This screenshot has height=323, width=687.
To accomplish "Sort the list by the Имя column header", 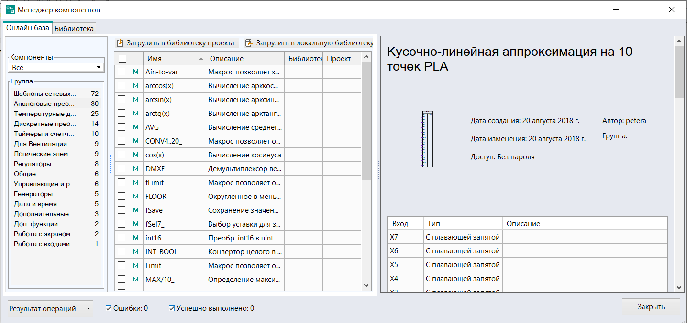I will (x=175, y=58).
